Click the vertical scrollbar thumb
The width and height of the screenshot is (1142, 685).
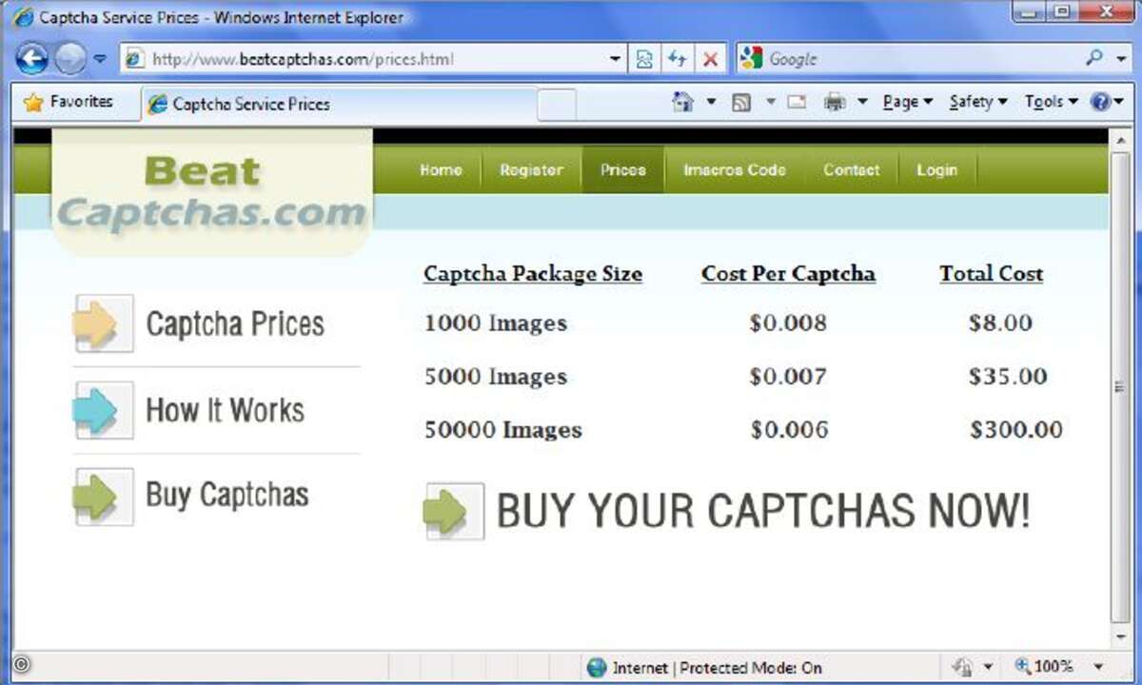point(1119,385)
